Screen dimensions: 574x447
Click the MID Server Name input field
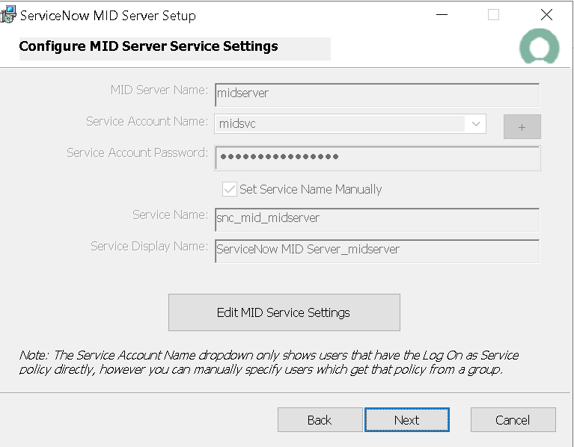pos(376,94)
